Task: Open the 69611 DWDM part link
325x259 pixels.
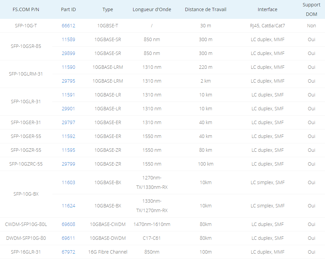Action: [68, 238]
